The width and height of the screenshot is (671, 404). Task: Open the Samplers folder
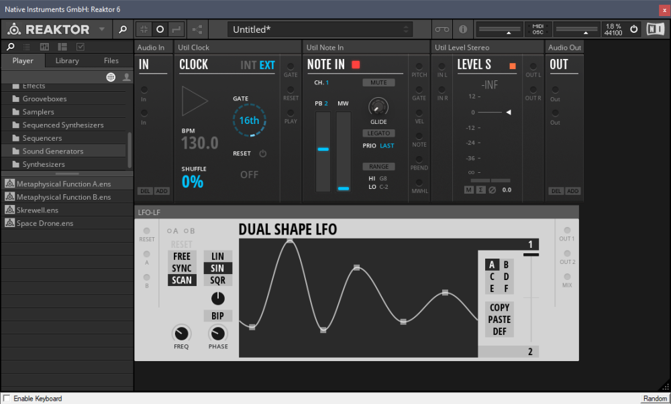[x=64, y=112]
